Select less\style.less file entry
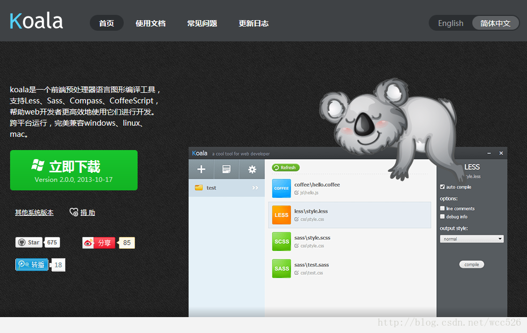The width and height of the screenshot is (527, 333). 350,215
